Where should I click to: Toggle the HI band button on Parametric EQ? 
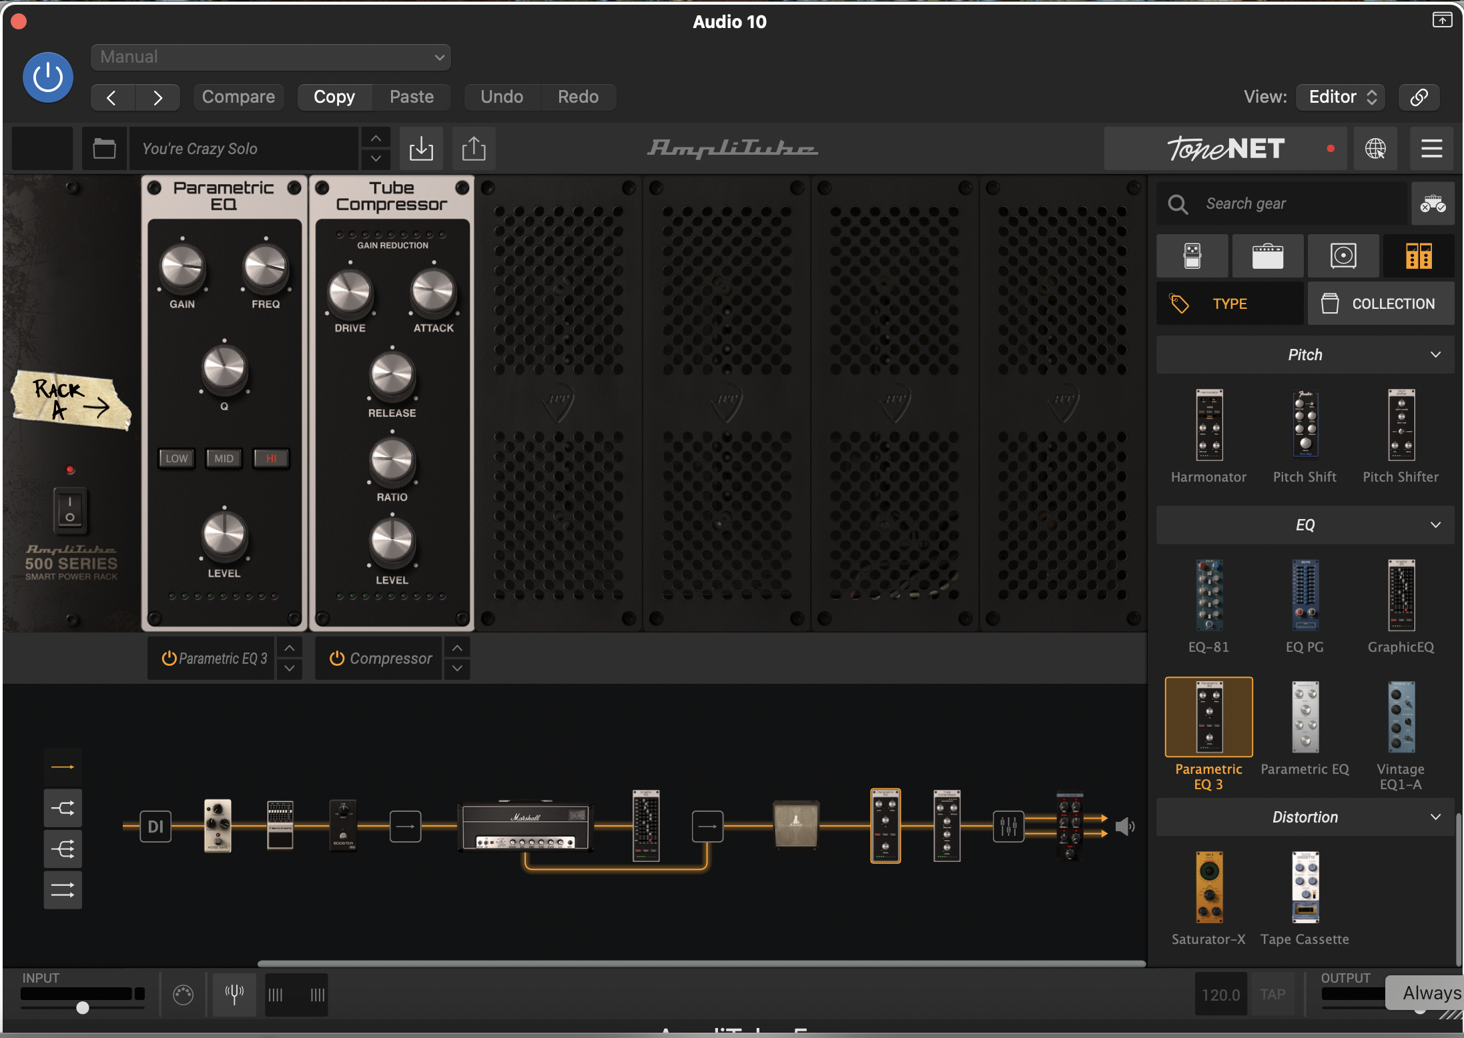[x=271, y=458]
